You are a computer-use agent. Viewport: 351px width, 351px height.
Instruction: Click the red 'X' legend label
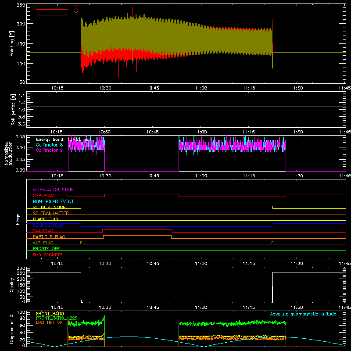coord(76,8)
